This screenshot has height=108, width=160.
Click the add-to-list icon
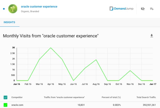tap(152, 9)
